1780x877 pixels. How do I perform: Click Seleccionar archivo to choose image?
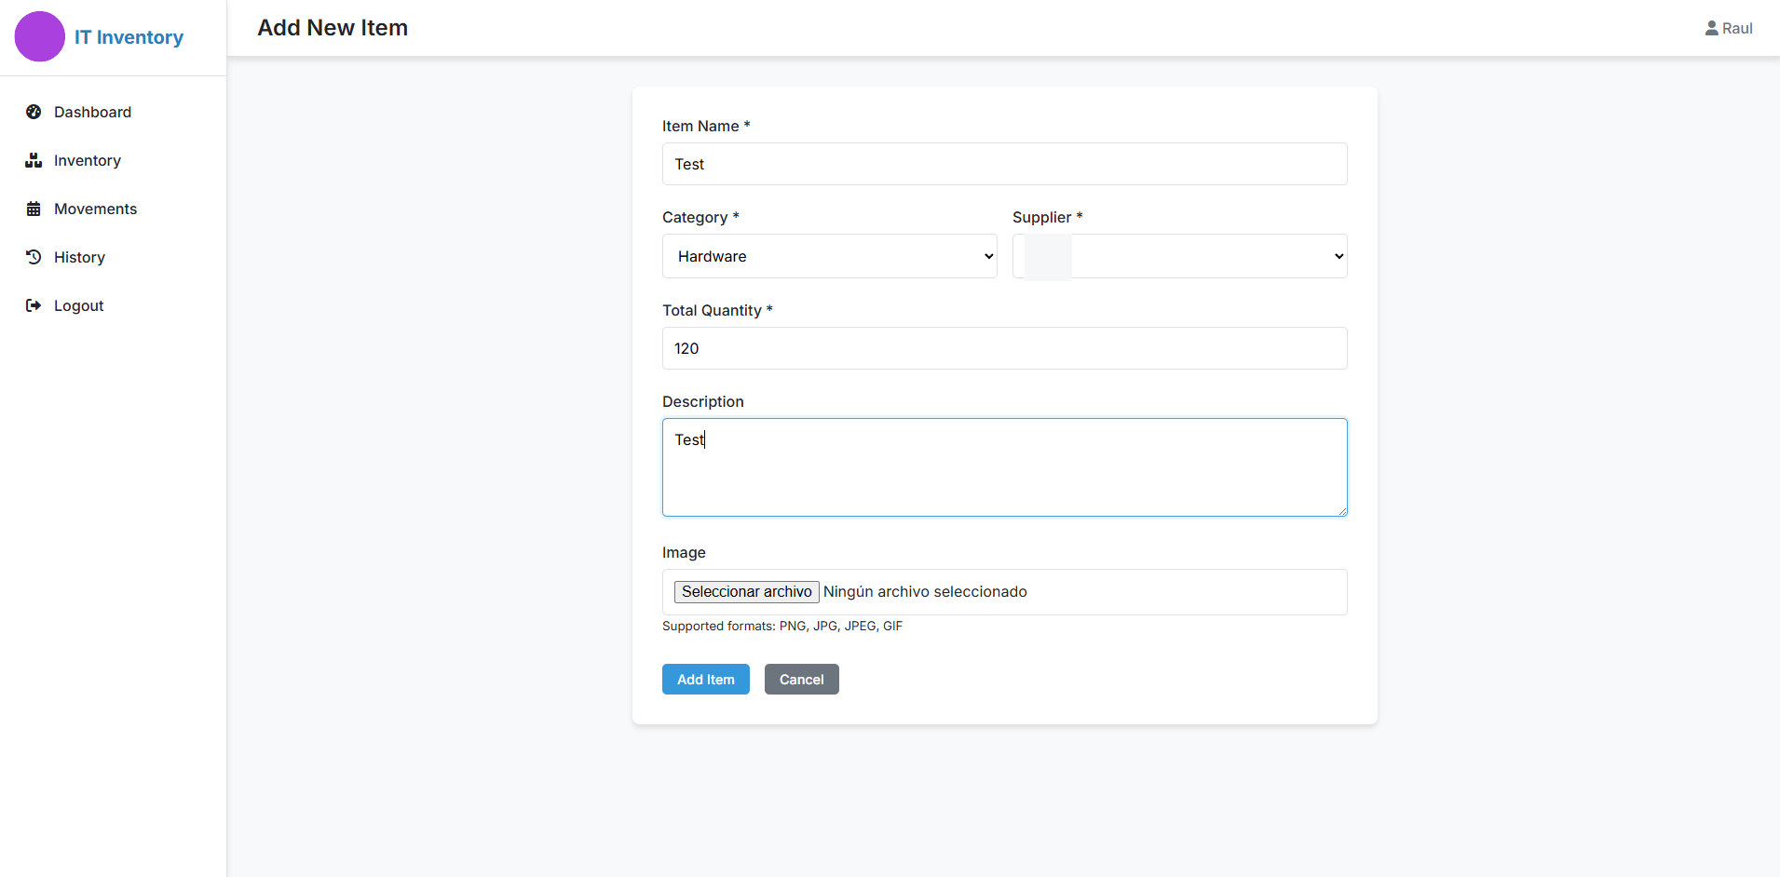[747, 592]
